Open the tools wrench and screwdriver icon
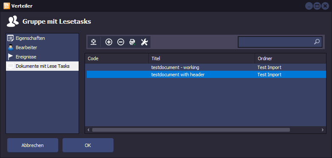This screenshot has width=332, height=158. click(x=144, y=42)
